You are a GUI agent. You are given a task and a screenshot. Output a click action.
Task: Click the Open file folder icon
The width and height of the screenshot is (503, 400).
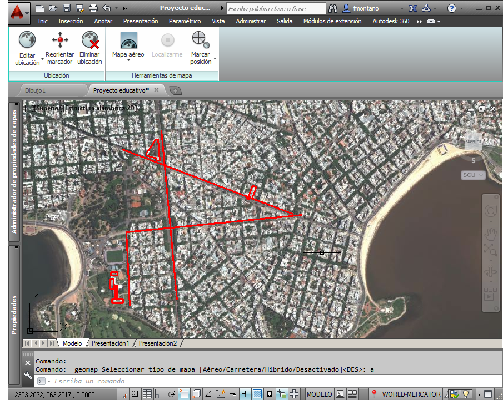[53, 8]
